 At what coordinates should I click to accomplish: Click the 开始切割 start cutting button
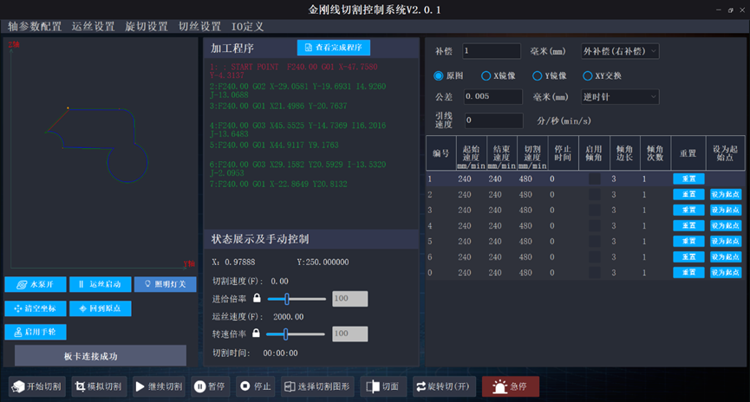(x=37, y=386)
